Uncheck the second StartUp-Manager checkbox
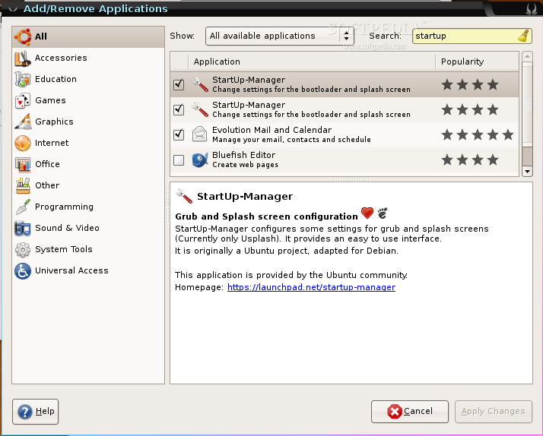 coord(179,109)
